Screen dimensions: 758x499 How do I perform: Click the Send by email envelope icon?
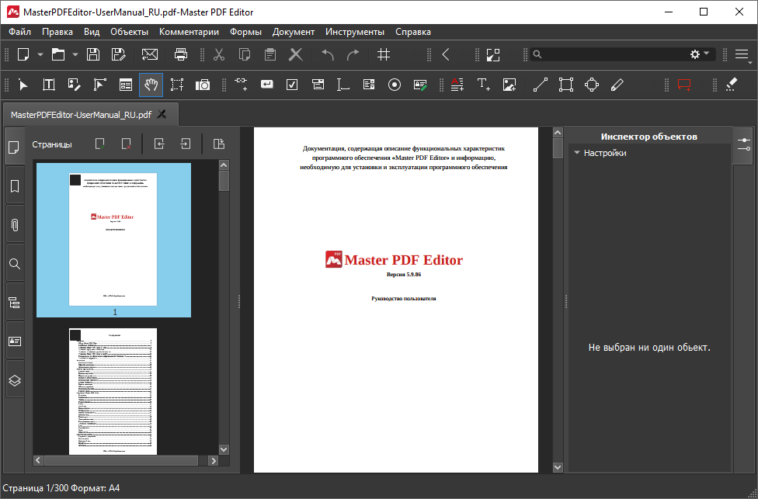[149, 54]
